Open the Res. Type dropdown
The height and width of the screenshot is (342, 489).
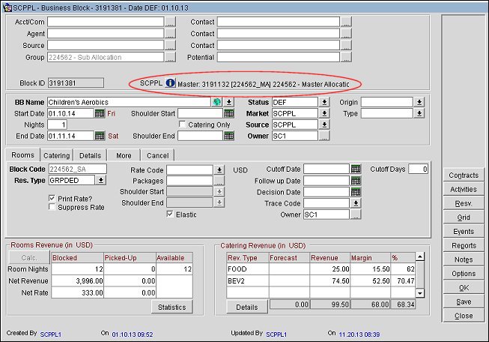click(101, 181)
